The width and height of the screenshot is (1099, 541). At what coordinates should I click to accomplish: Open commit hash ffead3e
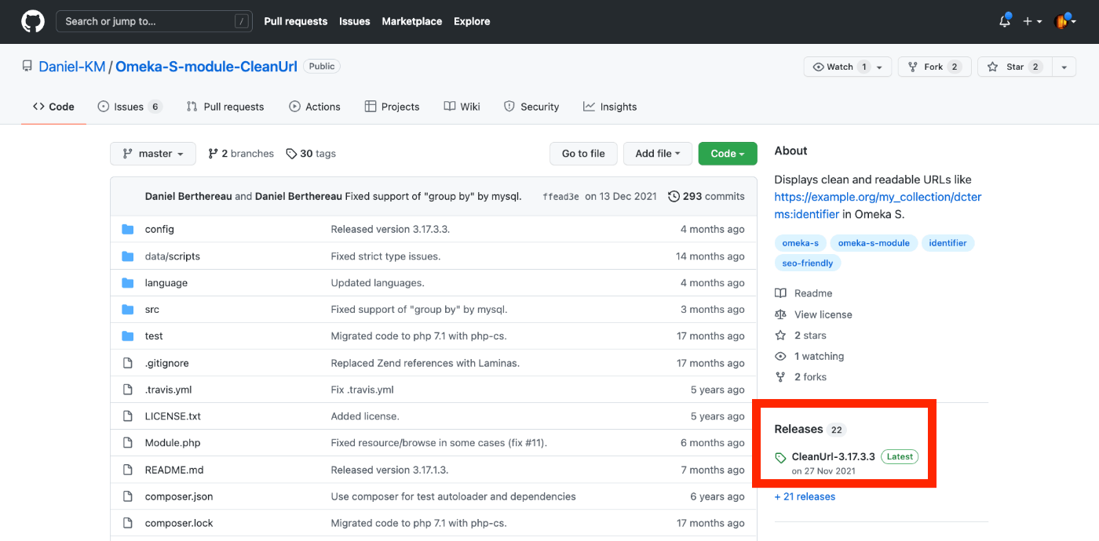tap(560, 197)
